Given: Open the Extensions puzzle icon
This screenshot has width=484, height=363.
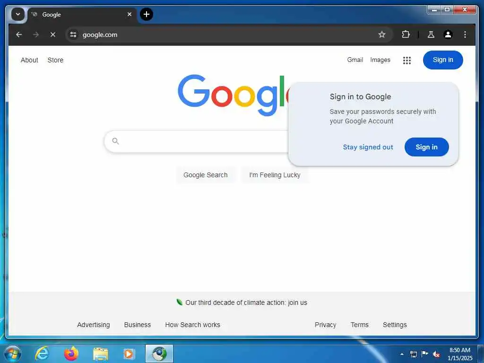Looking at the screenshot, I should coord(406,35).
